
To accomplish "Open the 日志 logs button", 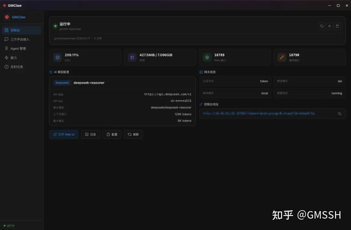I will click(90, 134).
